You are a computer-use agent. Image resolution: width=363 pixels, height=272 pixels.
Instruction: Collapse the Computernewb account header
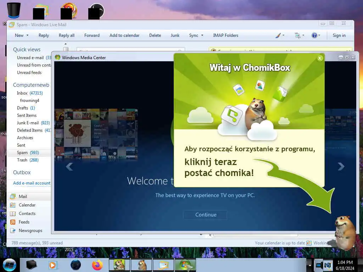click(x=31, y=85)
